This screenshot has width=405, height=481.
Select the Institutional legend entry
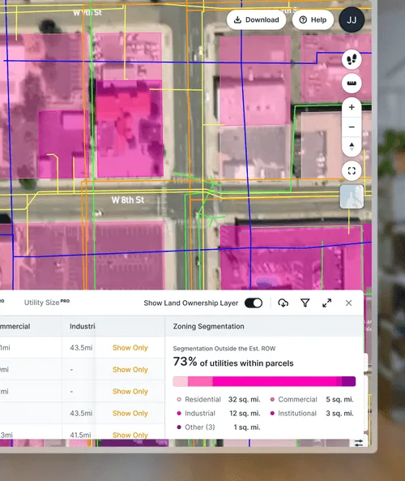pyautogui.click(x=293, y=413)
